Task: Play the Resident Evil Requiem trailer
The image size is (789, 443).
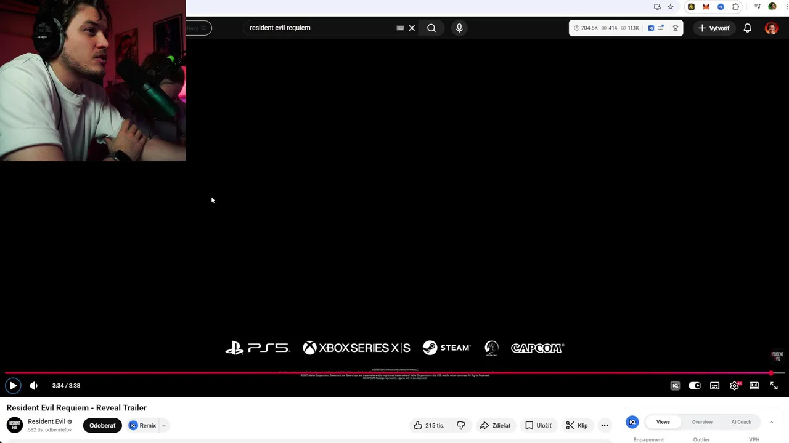Action: [13, 386]
